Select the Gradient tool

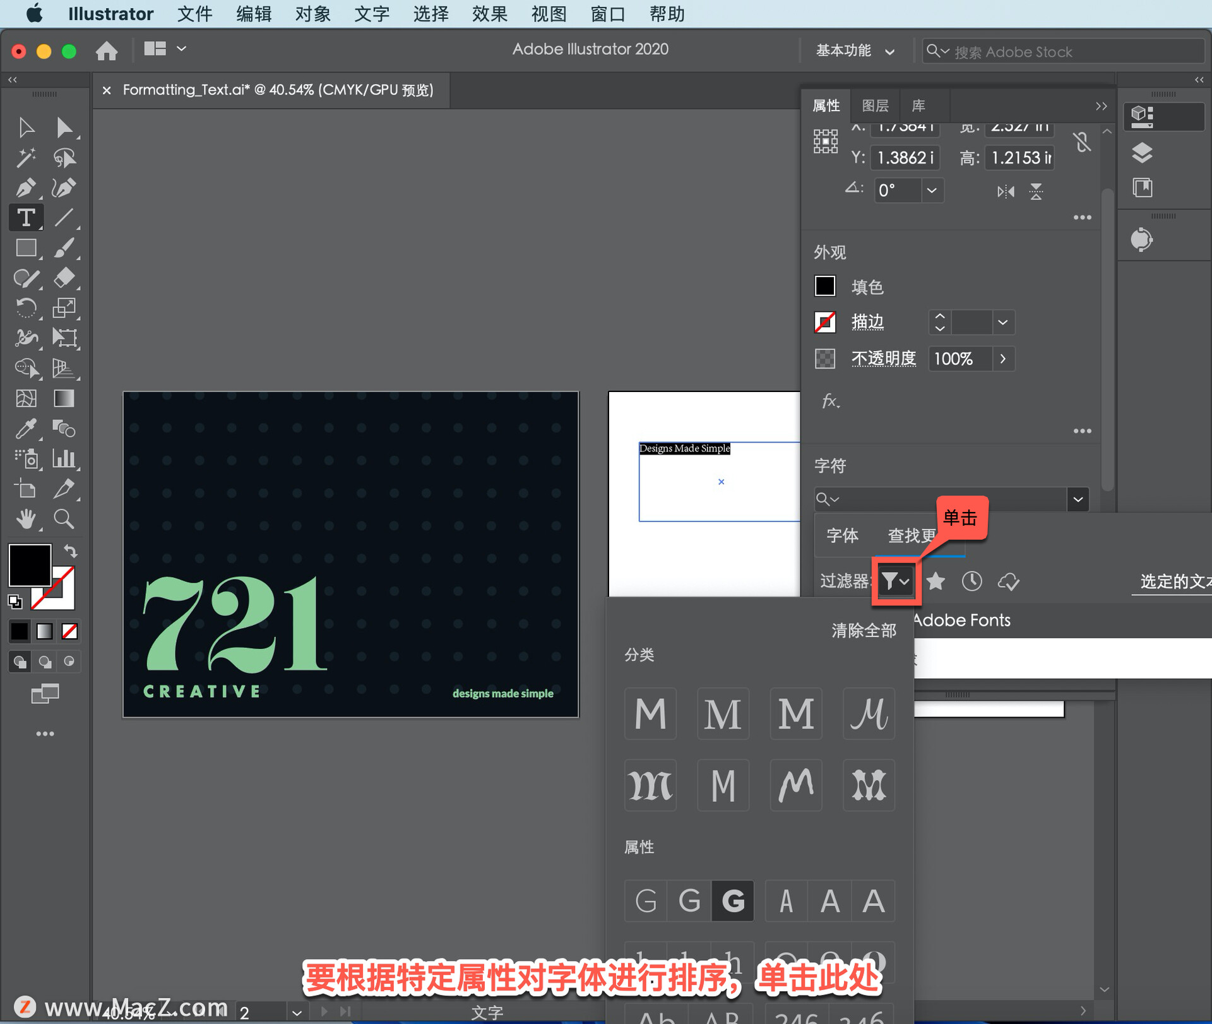[x=64, y=398]
